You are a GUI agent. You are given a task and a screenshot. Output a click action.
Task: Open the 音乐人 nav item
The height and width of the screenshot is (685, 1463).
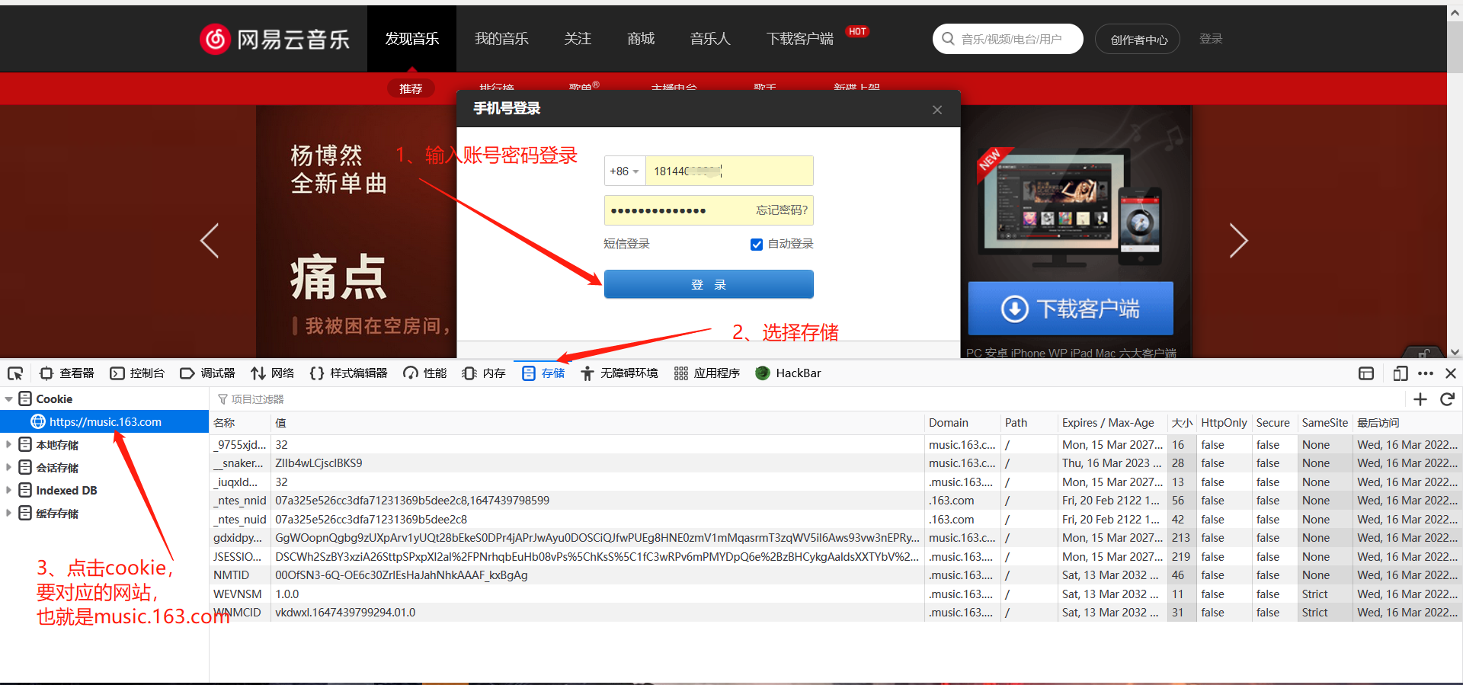click(710, 39)
